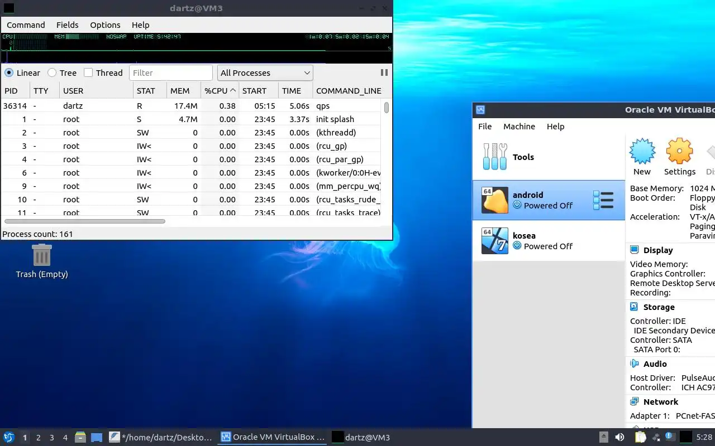The width and height of the screenshot is (715, 446).
Task: Open the Fields menu in qps
Action: pyautogui.click(x=67, y=25)
